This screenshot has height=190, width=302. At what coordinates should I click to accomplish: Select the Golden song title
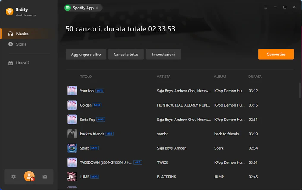tap(86, 105)
